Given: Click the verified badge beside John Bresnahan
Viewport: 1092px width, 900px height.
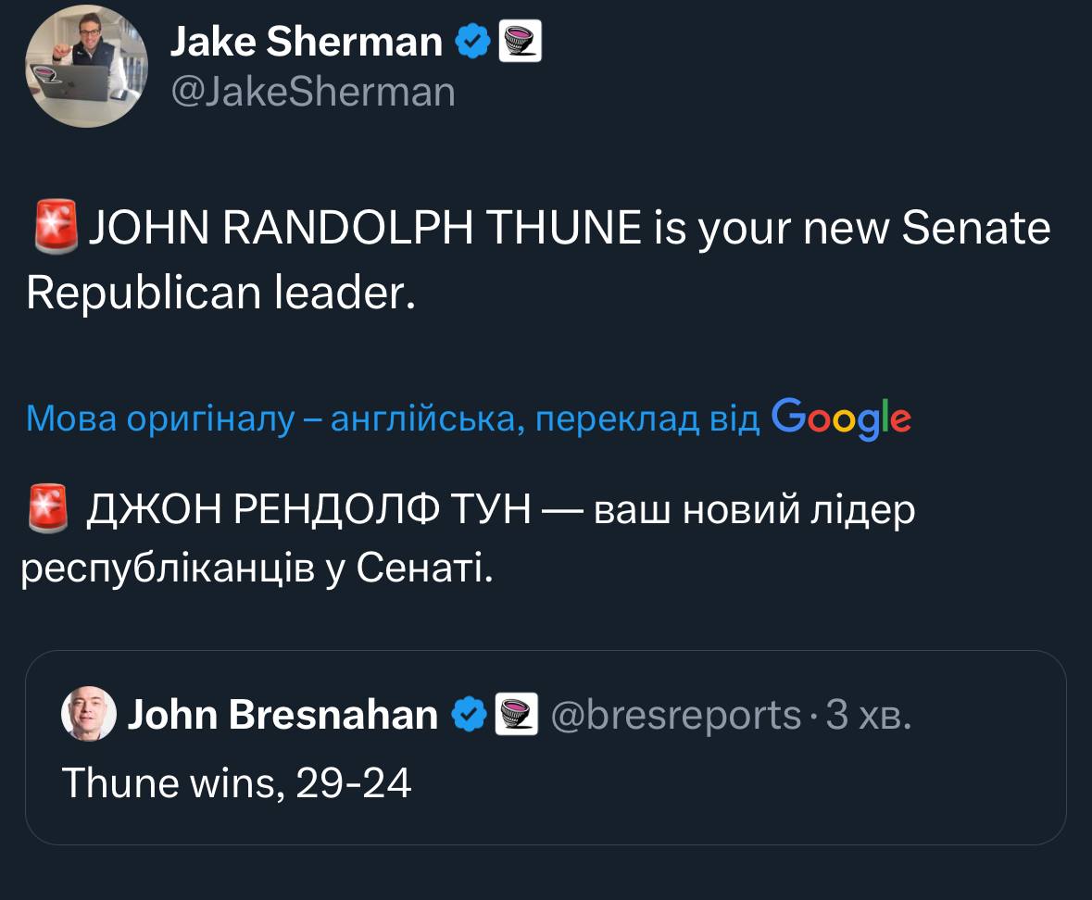Looking at the screenshot, I should pyautogui.click(x=469, y=715).
